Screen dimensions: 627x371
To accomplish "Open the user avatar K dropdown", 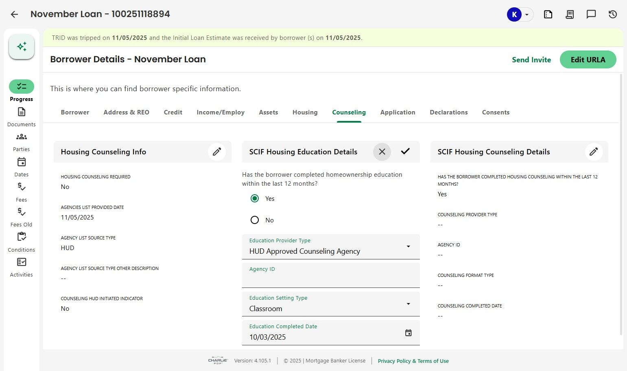I will click(520, 15).
